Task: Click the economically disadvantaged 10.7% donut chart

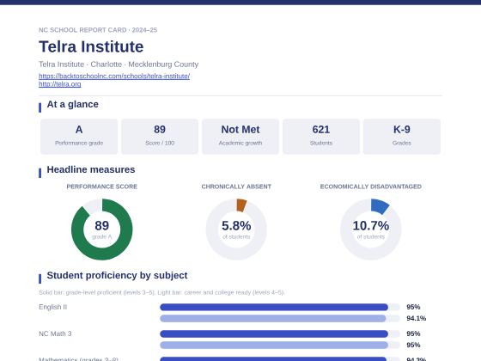Action: (x=370, y=229)
